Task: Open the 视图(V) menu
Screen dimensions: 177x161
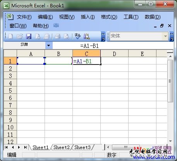Action: pos(67,17)
